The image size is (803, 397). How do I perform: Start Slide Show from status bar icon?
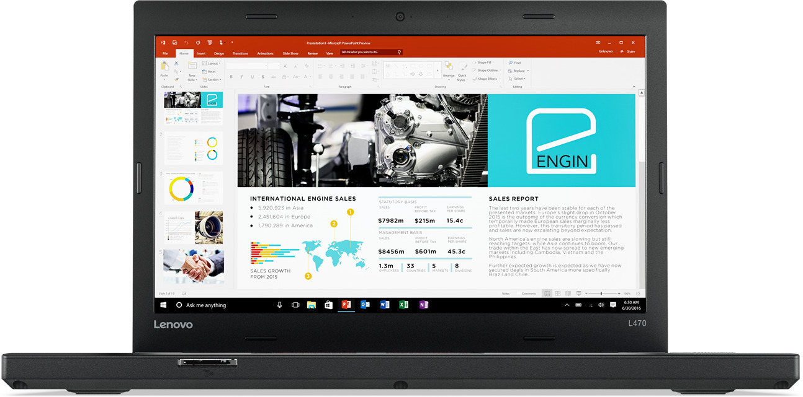[x=579, y=293]
